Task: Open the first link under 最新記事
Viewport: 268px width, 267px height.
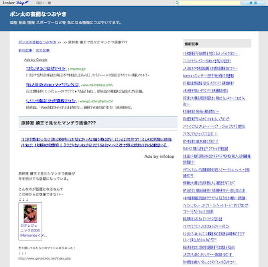Action: tap(210, 54)
